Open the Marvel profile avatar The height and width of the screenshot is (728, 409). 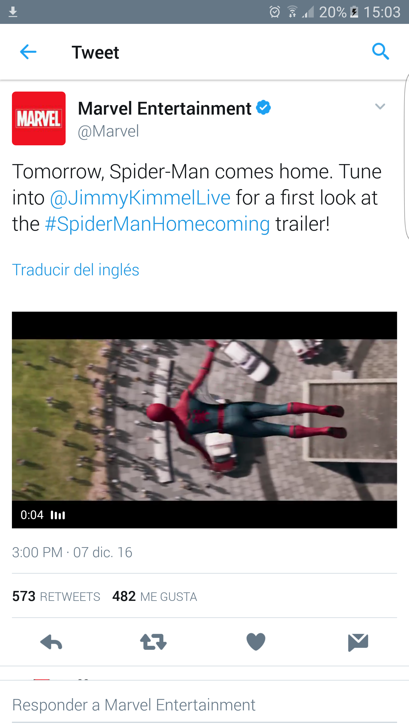[39, 118]
